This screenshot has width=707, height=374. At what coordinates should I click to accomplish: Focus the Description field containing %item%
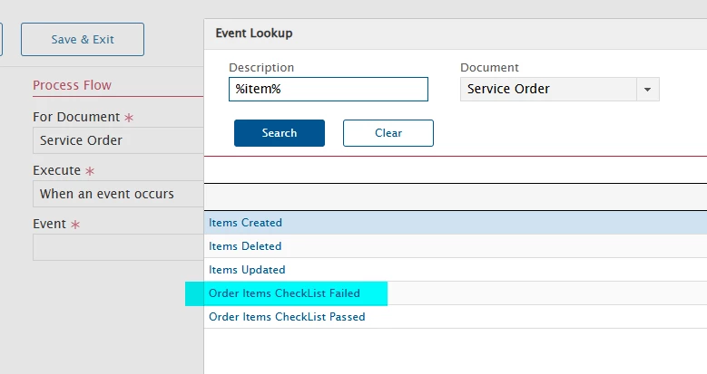tap(329, 89)
